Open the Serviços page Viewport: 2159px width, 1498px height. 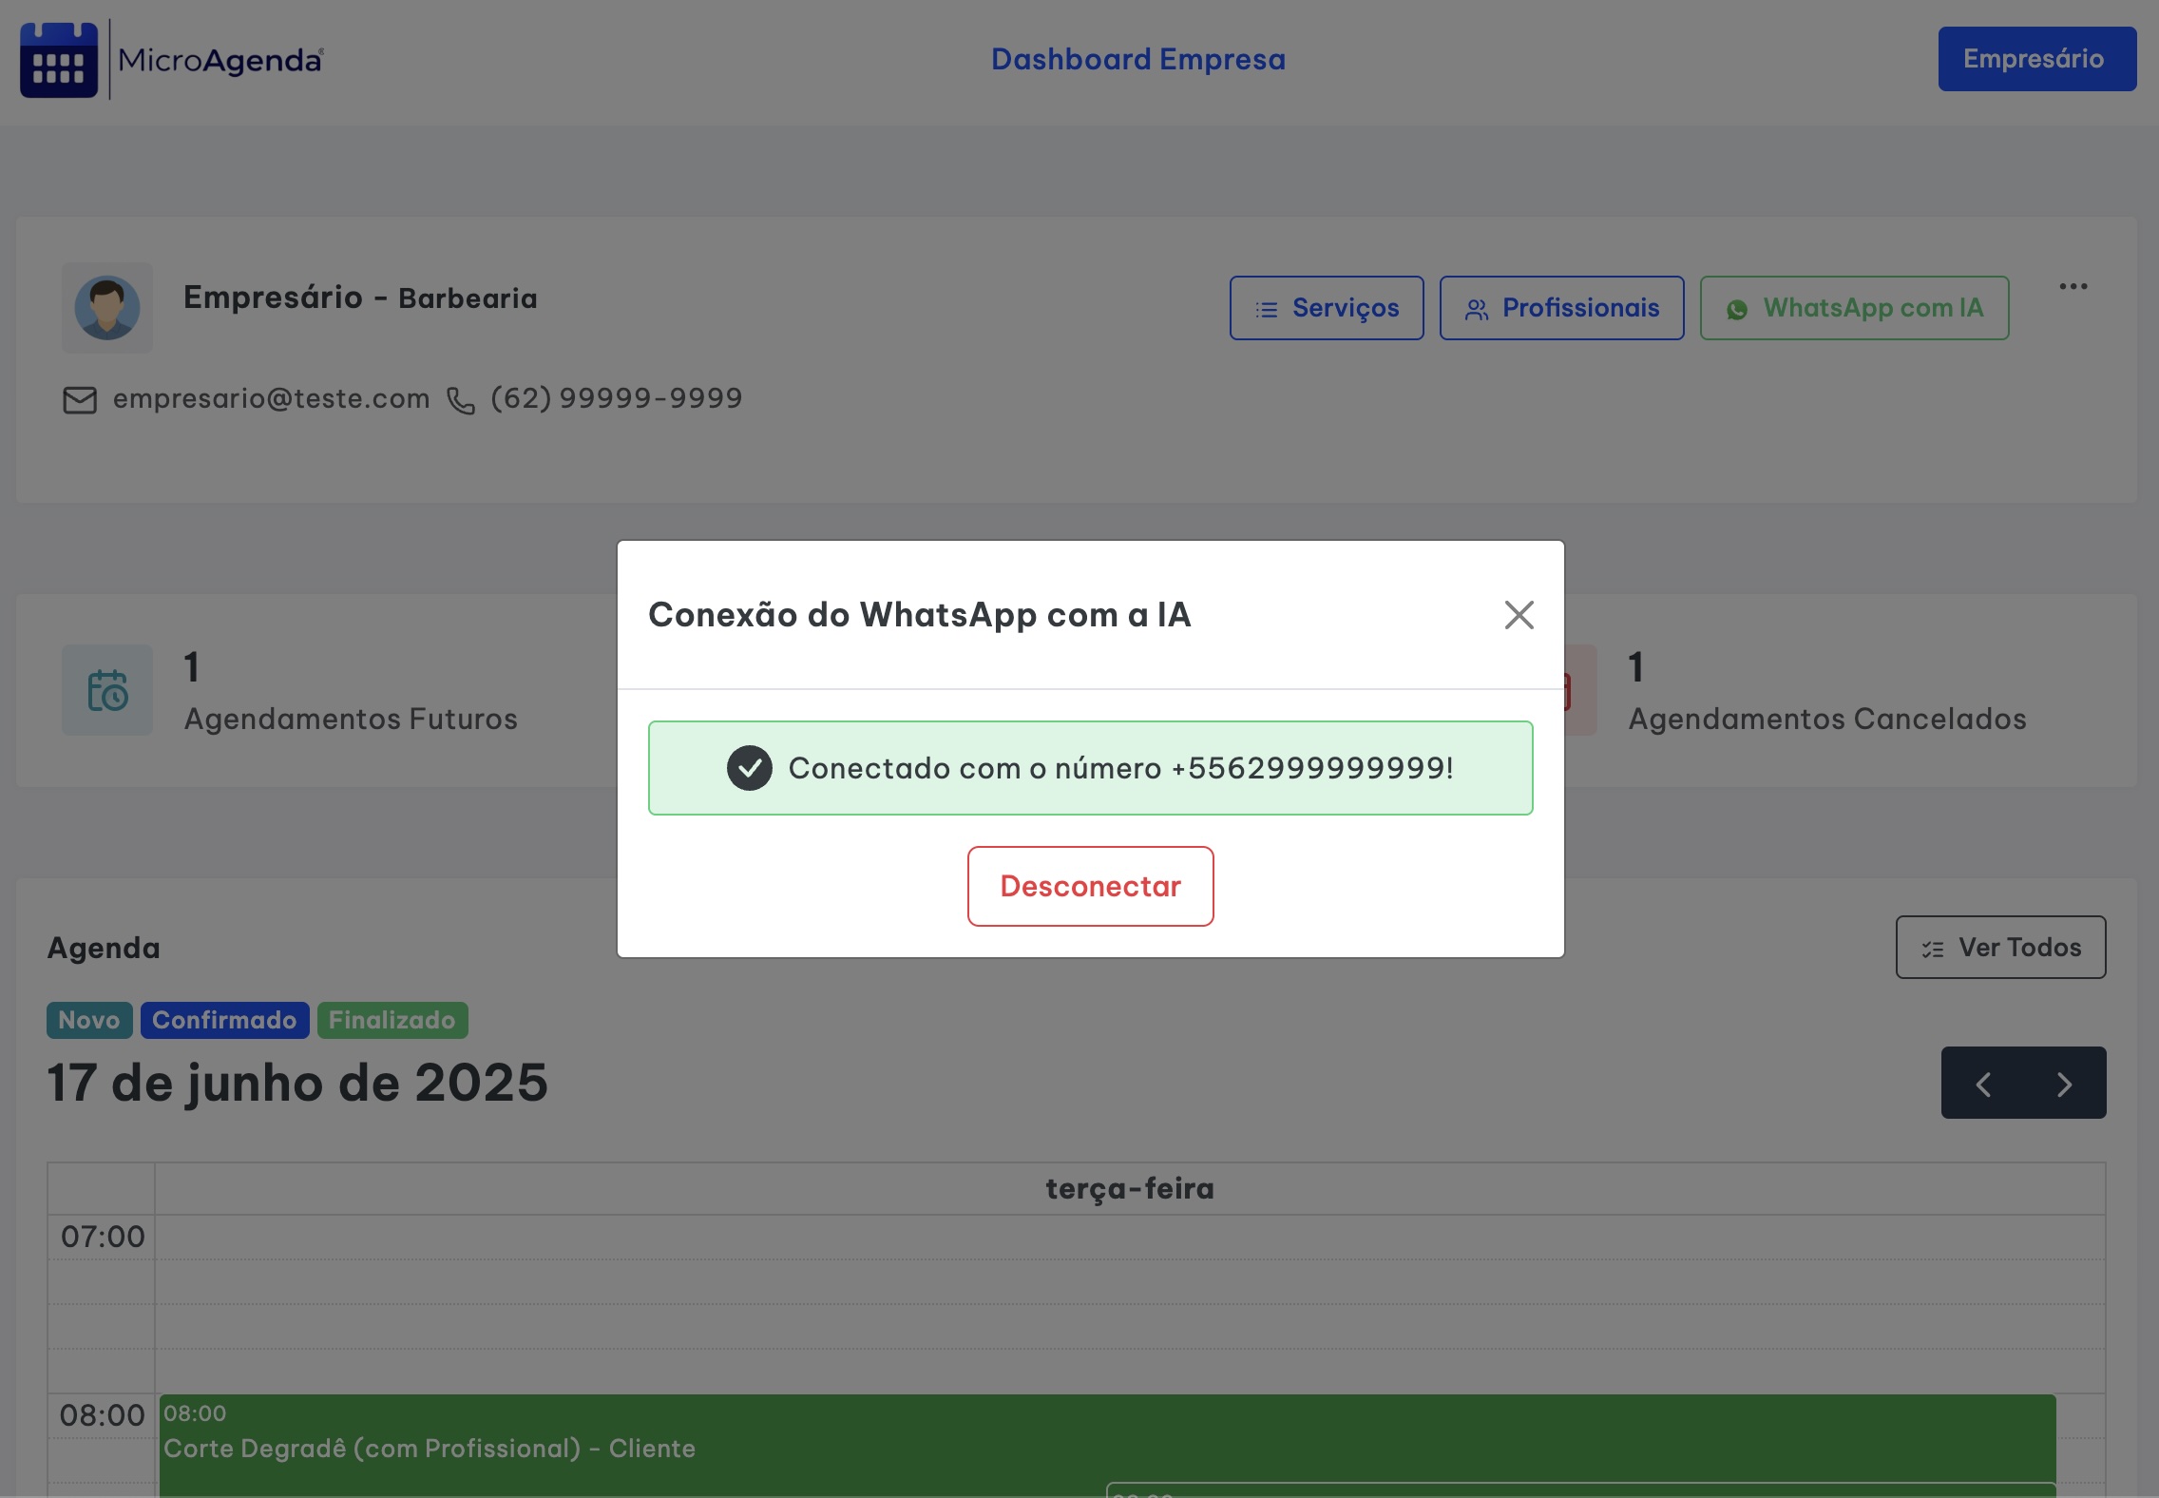coord(1327,308)
